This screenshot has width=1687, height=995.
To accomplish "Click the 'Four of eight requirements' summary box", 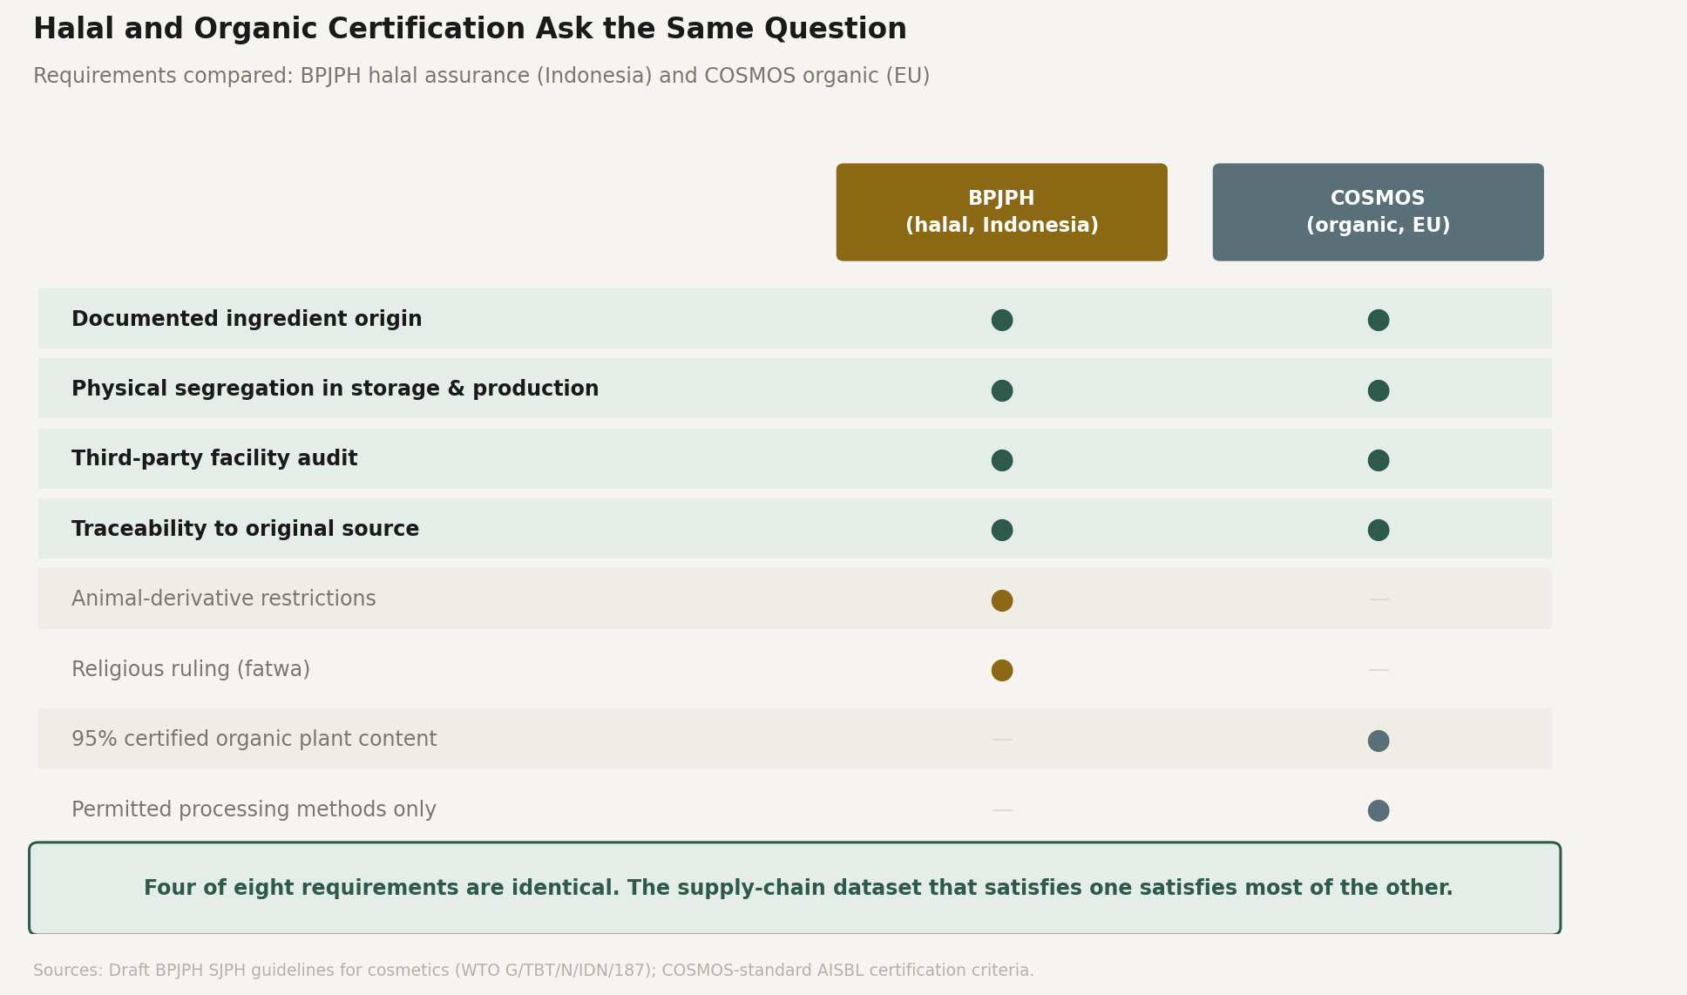I will tap(795, 888).
